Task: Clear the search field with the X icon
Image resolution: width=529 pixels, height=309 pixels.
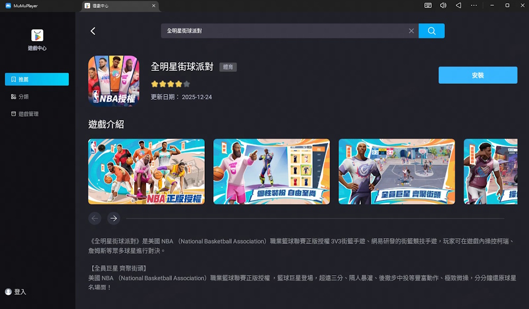Action: coord(411,31)
